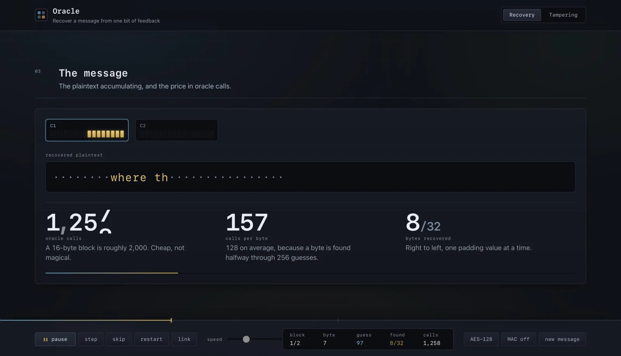Copy a link with the link button
This screenshot has height=356, width=621.
tap(184, 339)
